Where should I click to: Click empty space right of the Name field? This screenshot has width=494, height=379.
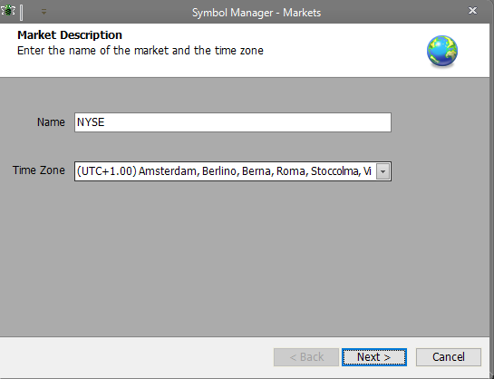[x=441, y=122]
